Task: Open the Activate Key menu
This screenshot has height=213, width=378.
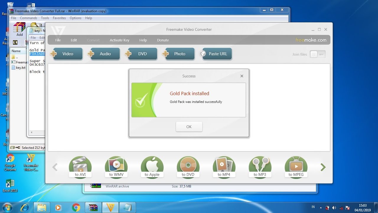Action: pyautogui.click(x=119, y=40)
